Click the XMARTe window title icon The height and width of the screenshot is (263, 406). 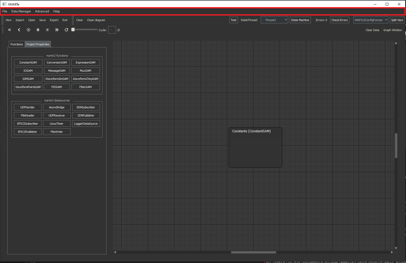pos(4,4)
